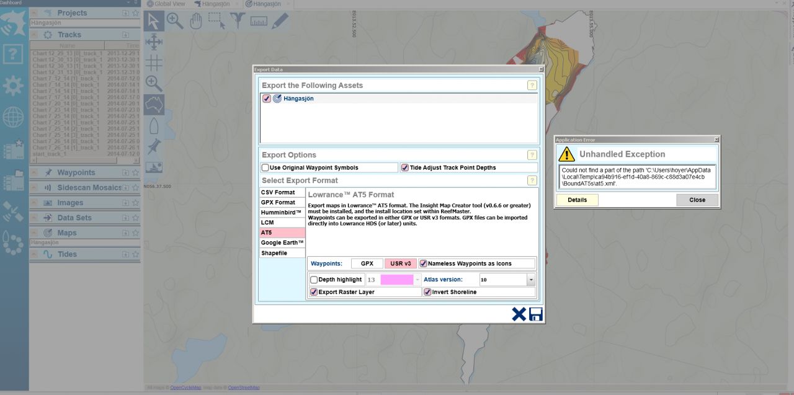This screenshot has height=395, width=794.
Task: Close the Unhandled Exception dialog
Action: tap(697, 200)
